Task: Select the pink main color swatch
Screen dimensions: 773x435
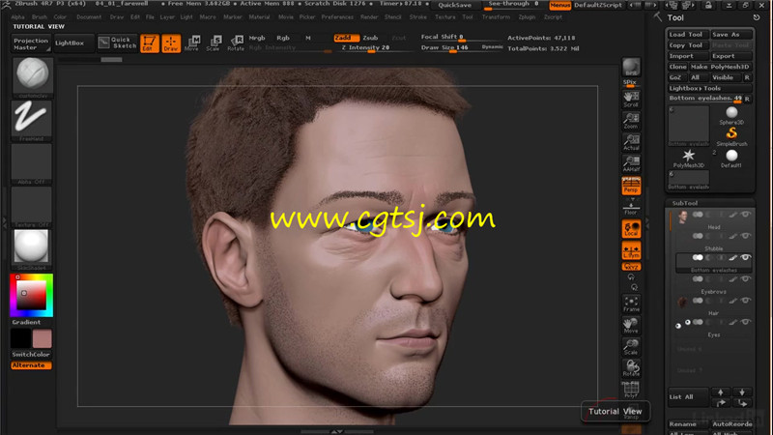Action: [42, 338]
